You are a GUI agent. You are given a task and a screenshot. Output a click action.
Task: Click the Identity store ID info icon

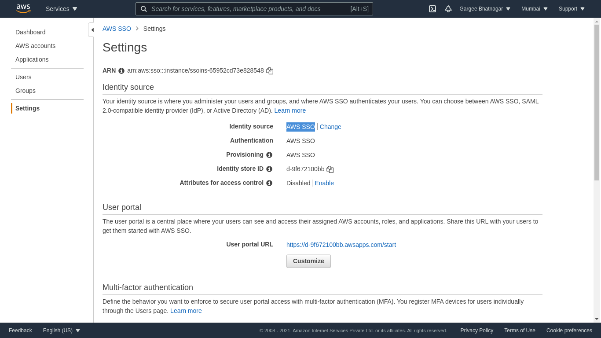pos(269,169)
